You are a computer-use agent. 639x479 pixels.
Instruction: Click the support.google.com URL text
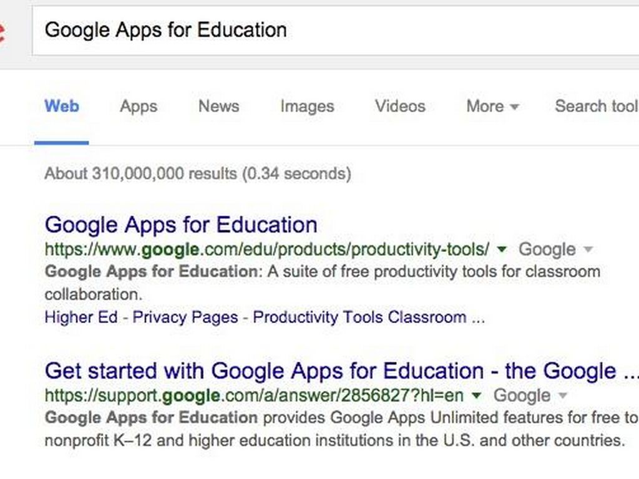pos(253,395)
